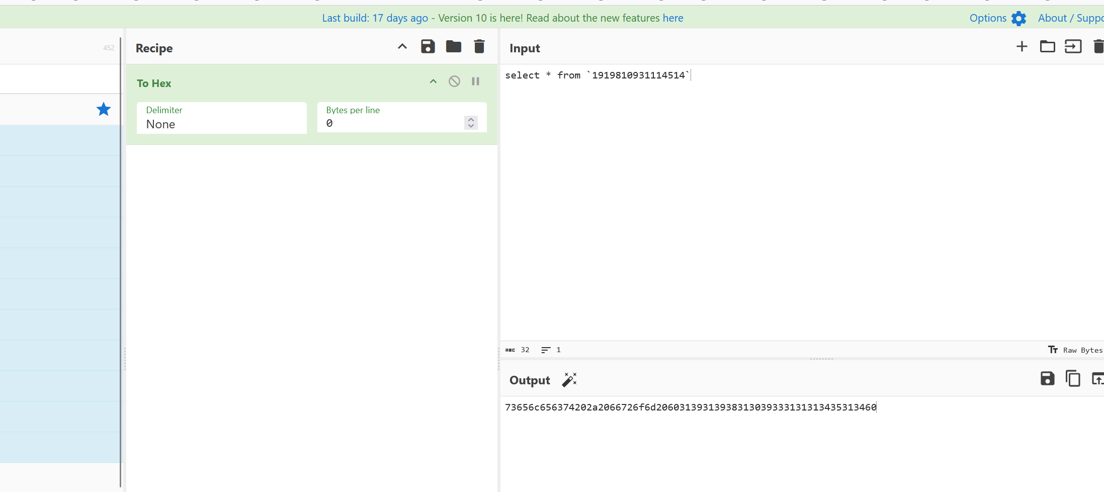Toggle the favourites star

104,109
